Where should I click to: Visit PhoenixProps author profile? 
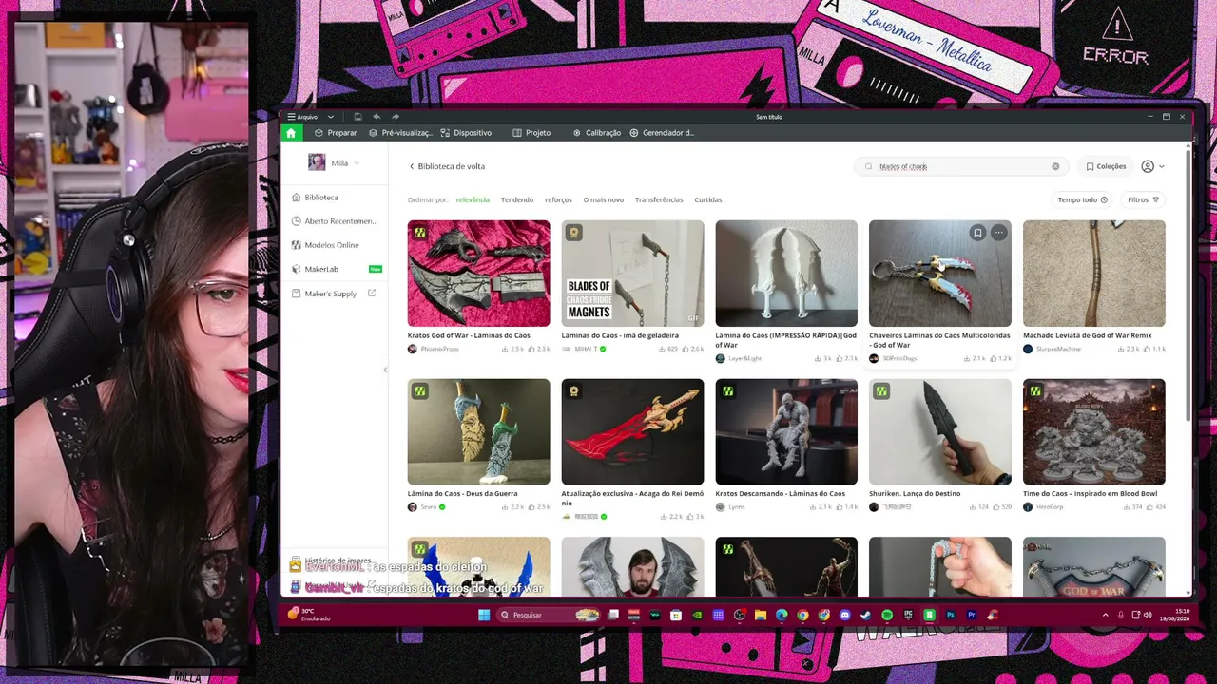[x=434, y=349]
